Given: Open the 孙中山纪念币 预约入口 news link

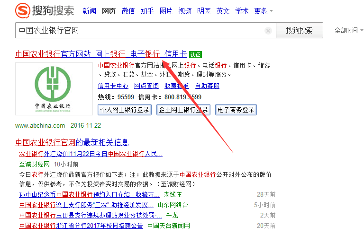Looking at the screenshot, I should (x=90, y=194).
